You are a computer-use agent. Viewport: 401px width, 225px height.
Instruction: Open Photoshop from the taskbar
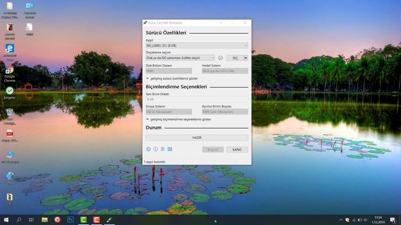[x=71, y=219]
